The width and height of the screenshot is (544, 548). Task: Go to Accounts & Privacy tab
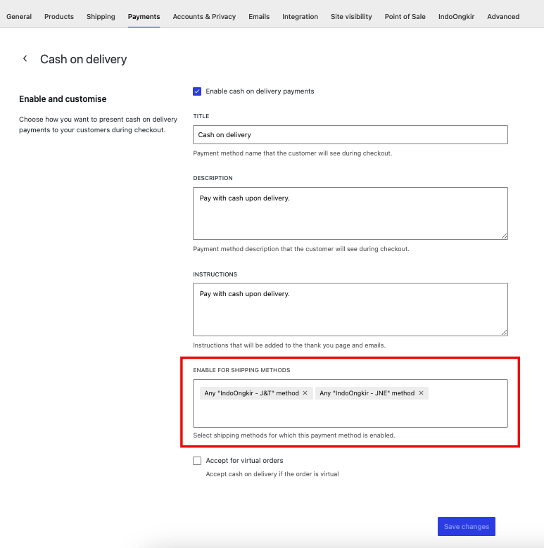[x=204, y=16]
